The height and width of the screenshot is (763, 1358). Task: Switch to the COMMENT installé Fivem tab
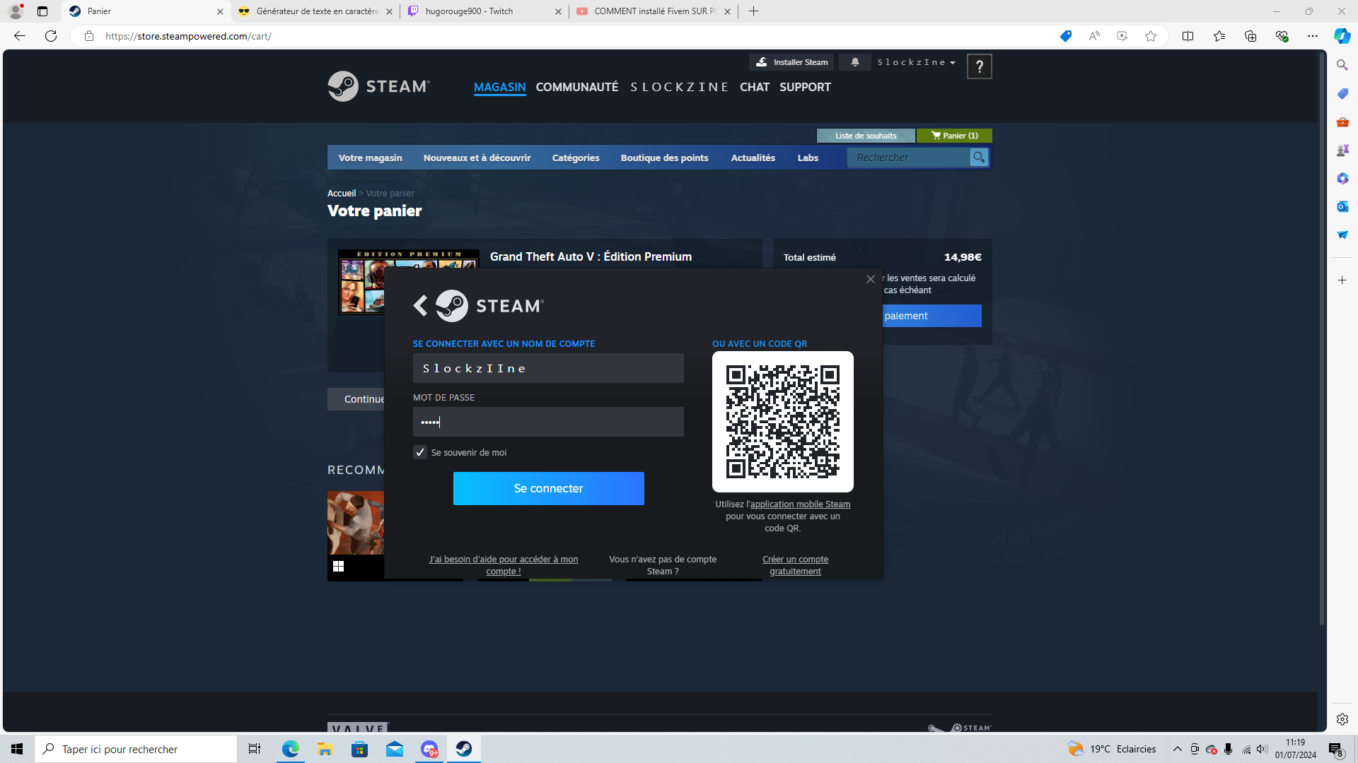pyautogui.click(x=653, y=11)
